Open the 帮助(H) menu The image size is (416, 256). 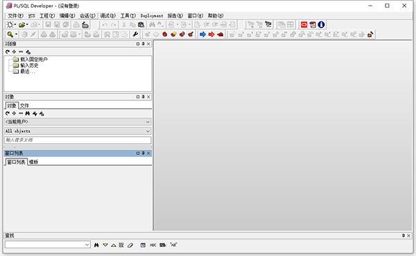[216, 16]
